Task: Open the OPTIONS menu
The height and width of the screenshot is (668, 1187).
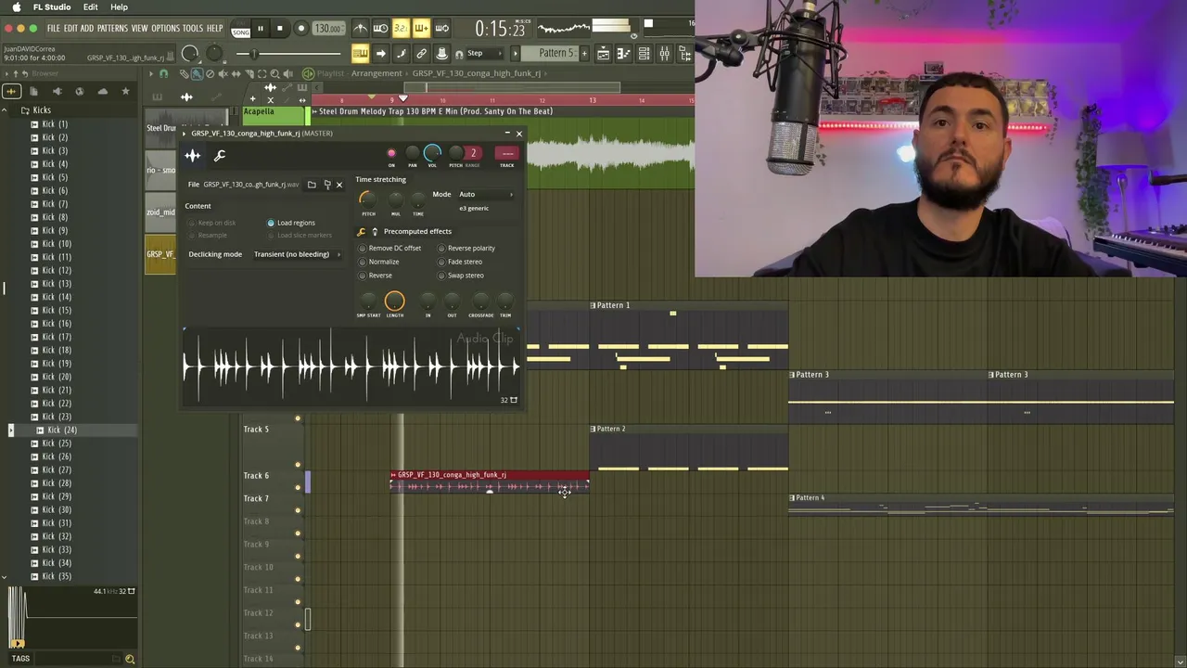Action: [165, 29]
